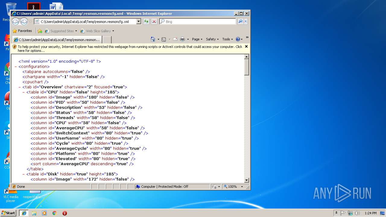Open the Help question mark menu
The height and width of the screenshot is (217, 386).
coord(239,39)
